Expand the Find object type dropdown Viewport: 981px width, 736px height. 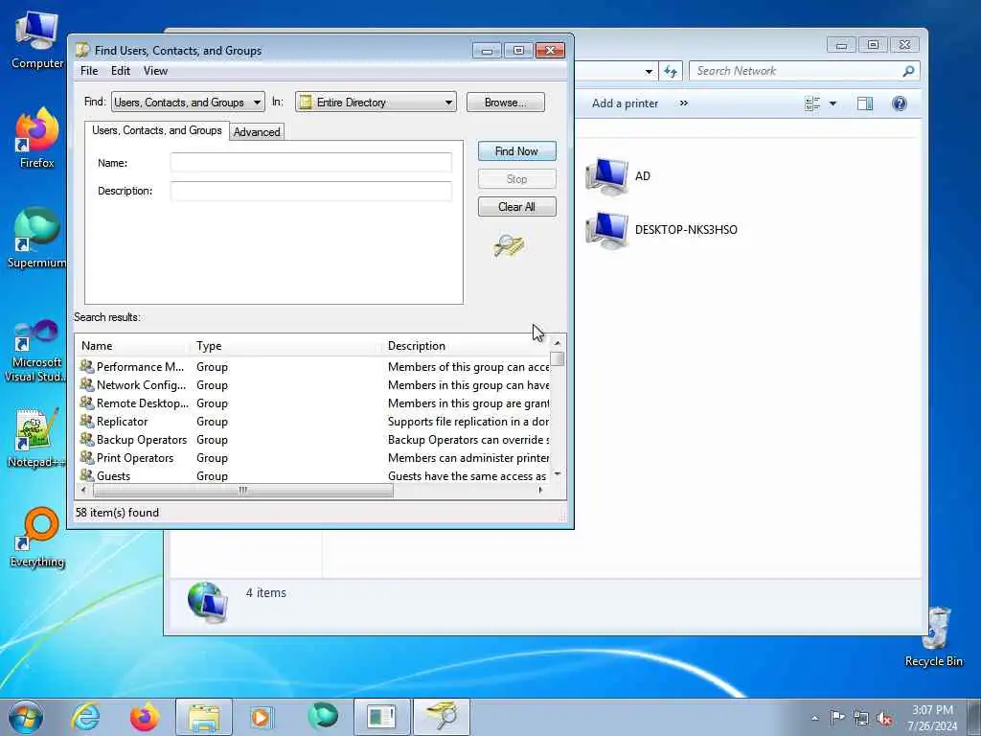click(257, 102)
